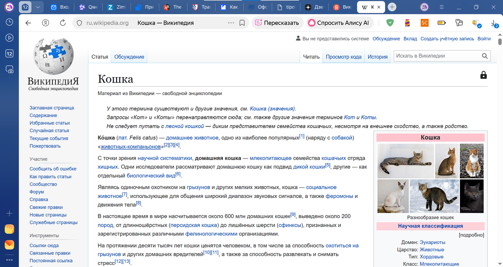Switch to the 'Вход' mail tab
This screenshot has height=267, width=503.
pos(60,7)
